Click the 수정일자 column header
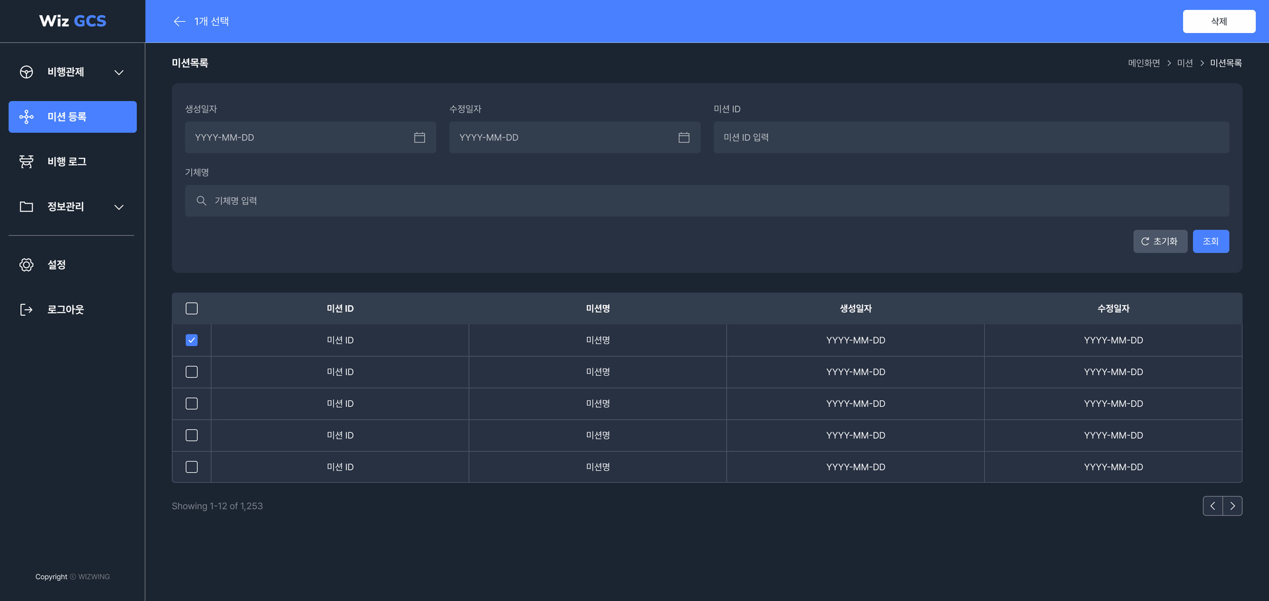This screenshot has height=601, width=1269. (x=1114, y=308)
